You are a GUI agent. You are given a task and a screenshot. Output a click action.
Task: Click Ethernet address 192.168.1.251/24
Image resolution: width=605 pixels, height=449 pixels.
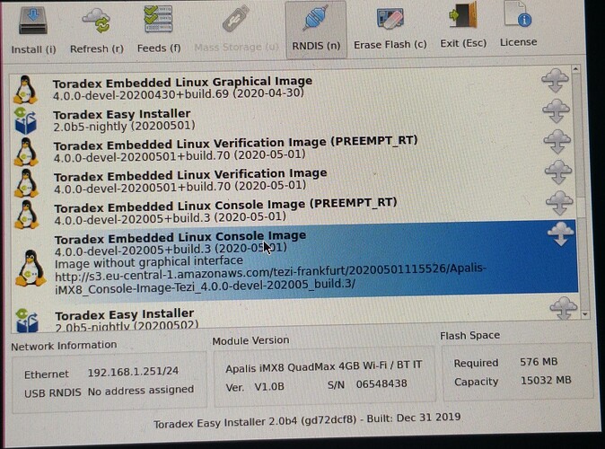[x=133, y=372]
